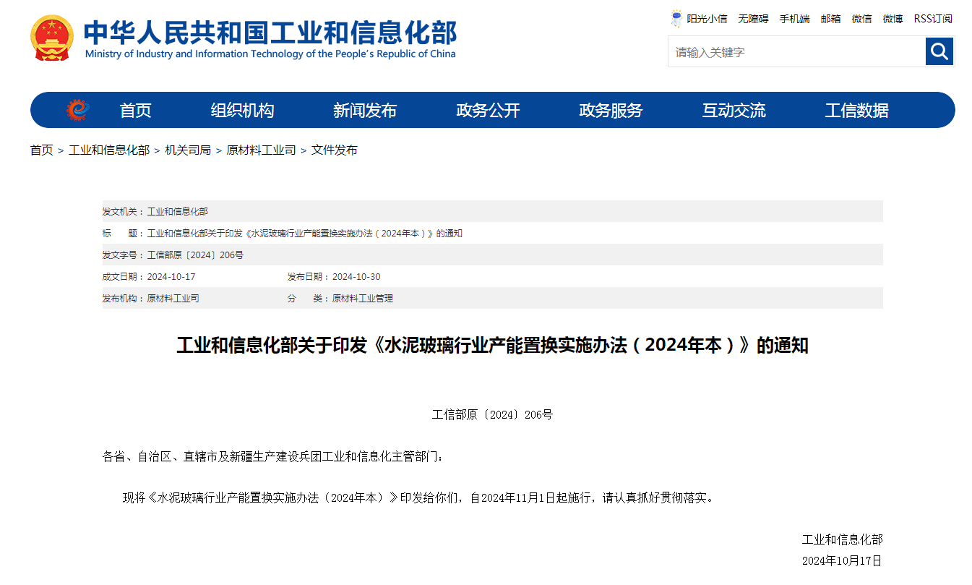Click the 标题 row in the info table
This screenshot has width=972, height=585.
[x=492, y=233]
